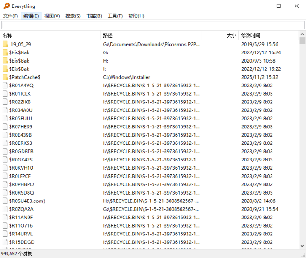Select the 19_05_29 folder icon
The height and width of the screenshot is (258, 306).
[x=5, y=44]
